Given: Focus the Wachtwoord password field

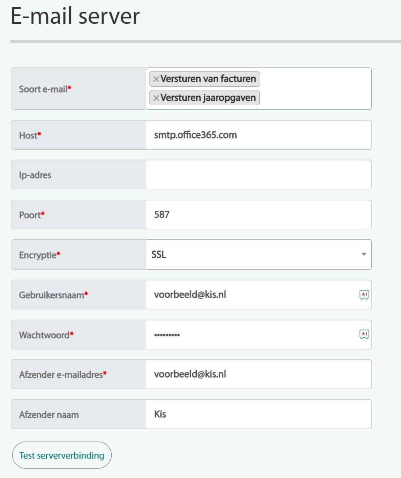Looking at the screenshot, I should 252,335.
